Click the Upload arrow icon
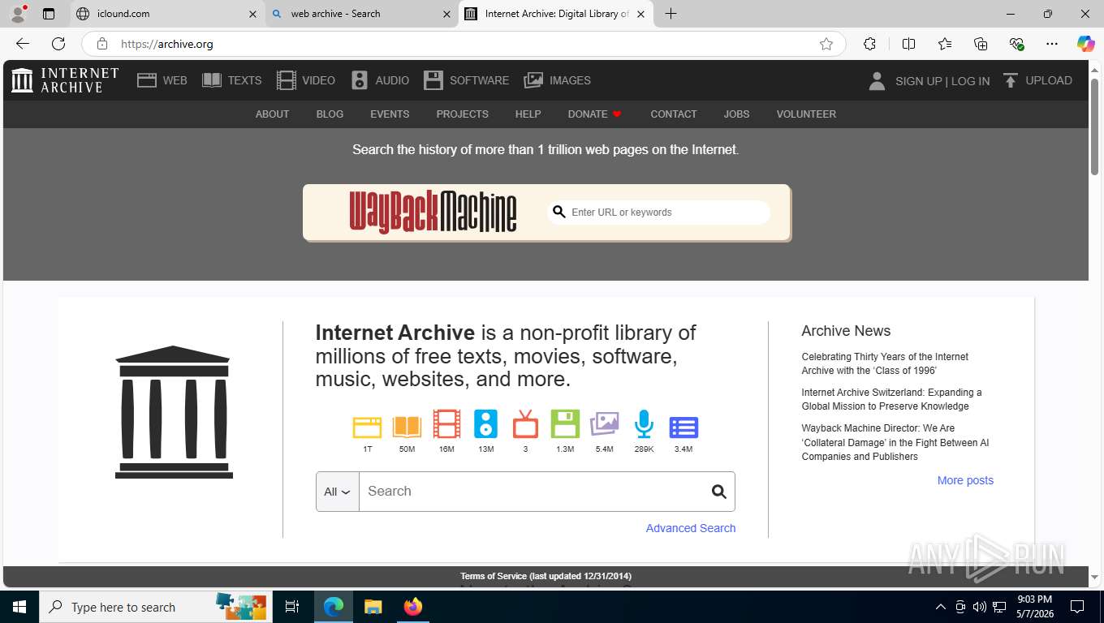The width and height of the screenshot is (1104, 623). [x=1011, y=80]
